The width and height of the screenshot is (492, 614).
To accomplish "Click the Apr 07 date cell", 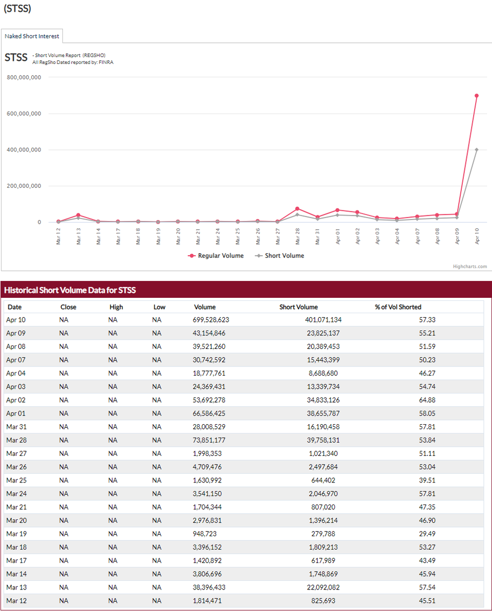I will [15, 360].
